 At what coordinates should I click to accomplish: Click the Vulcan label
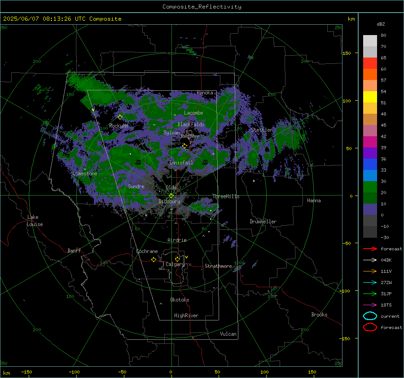point(228,334)
